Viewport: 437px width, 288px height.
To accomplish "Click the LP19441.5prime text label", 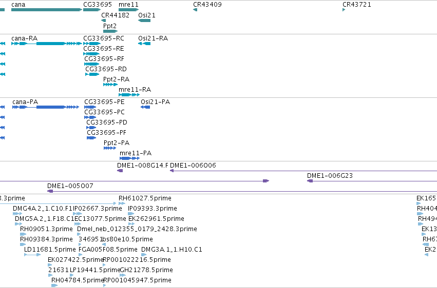I will [95, 270].
